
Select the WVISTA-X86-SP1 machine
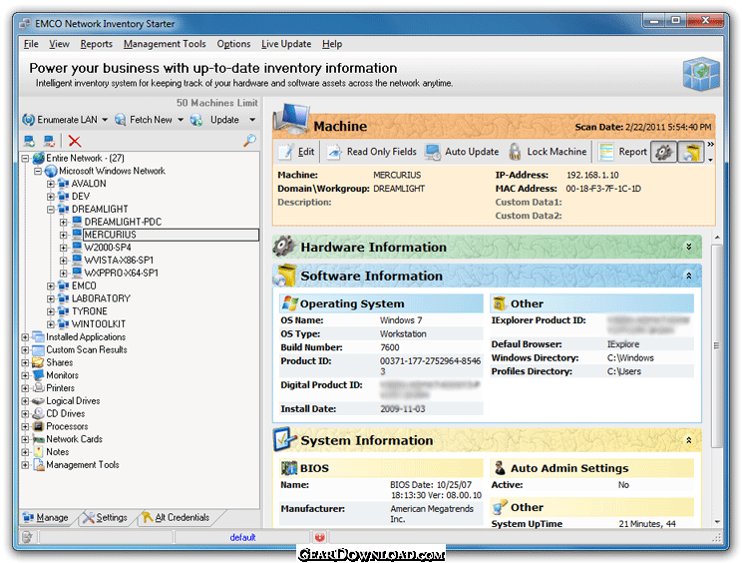(119, 260)
